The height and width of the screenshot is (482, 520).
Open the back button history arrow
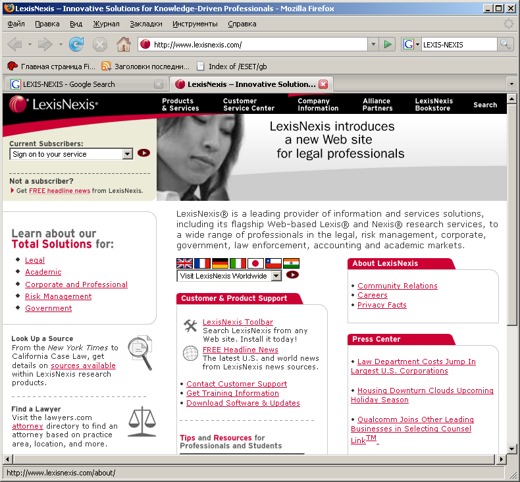pyautogui.click(x=30, y=45)
